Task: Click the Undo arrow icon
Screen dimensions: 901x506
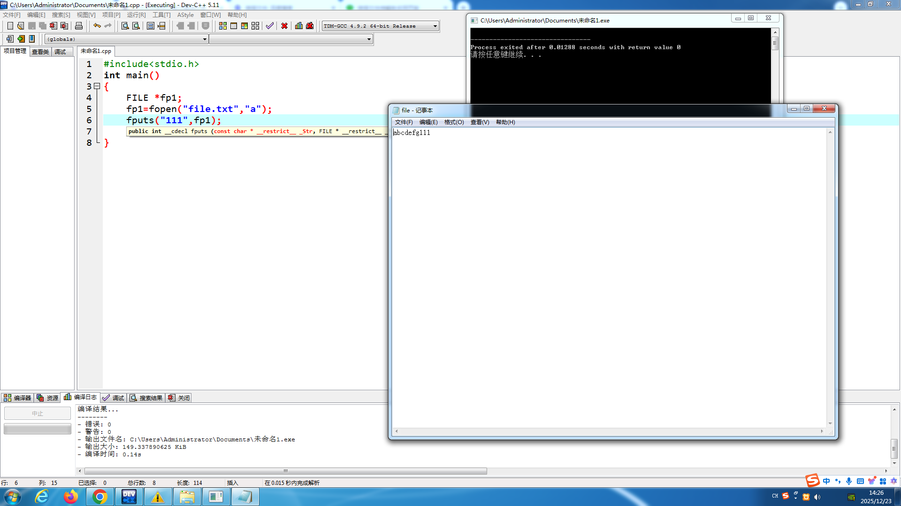Action: [x=97, y=26]
